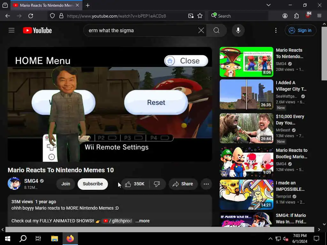Expand description with ...more
The width and height of the screenshot is (327, 245).
coord(142,221)
